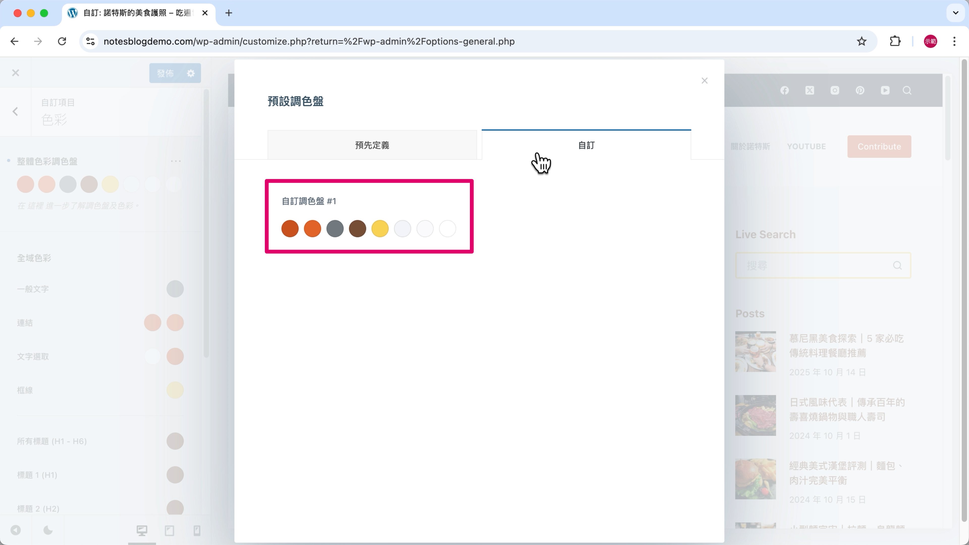This screenshot has height=545, width=969.
Task: Select the 自訂 tab
Action: [x=586, y=145]
